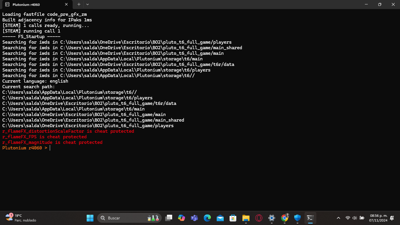Open the Windows Start menu

[90, 218]
